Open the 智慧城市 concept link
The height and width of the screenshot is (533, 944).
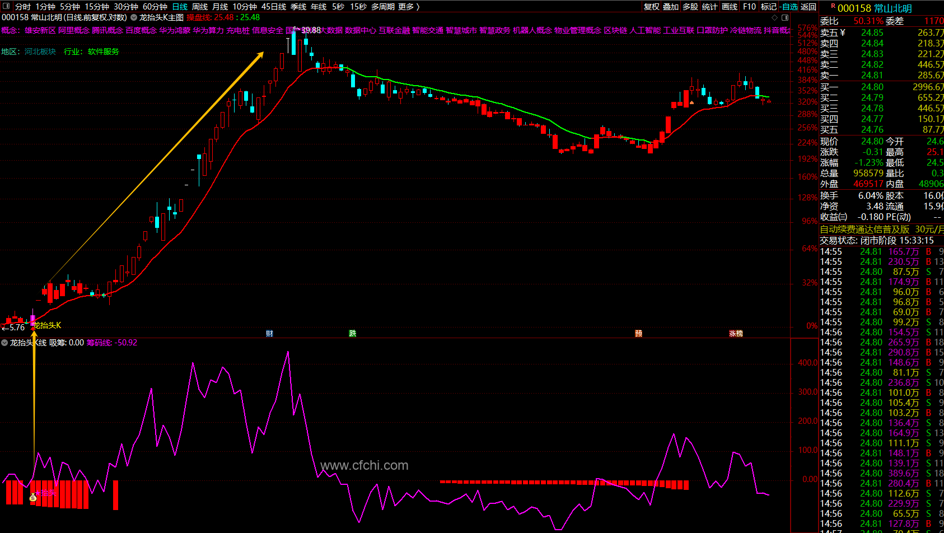tap(461, 30)
